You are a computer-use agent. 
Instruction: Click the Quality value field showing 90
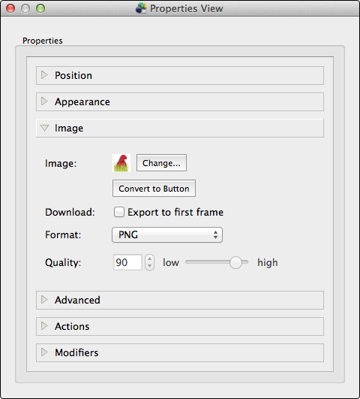pyautogui.click(x=127, y=262)
